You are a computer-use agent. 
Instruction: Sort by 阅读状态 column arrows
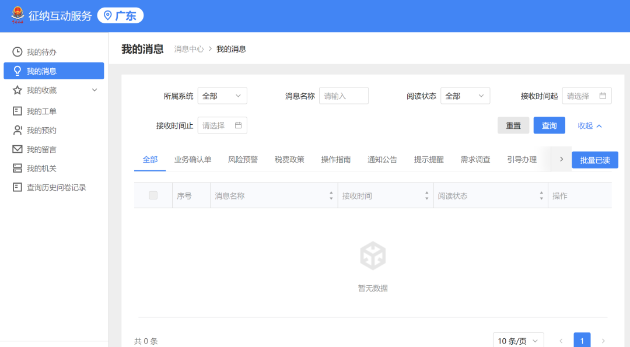coord(541,195)
